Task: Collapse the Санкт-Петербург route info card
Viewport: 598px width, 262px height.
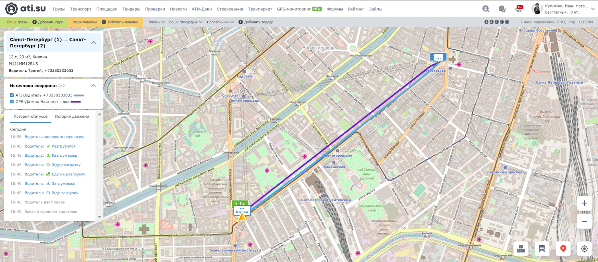Action: point(94,43)
